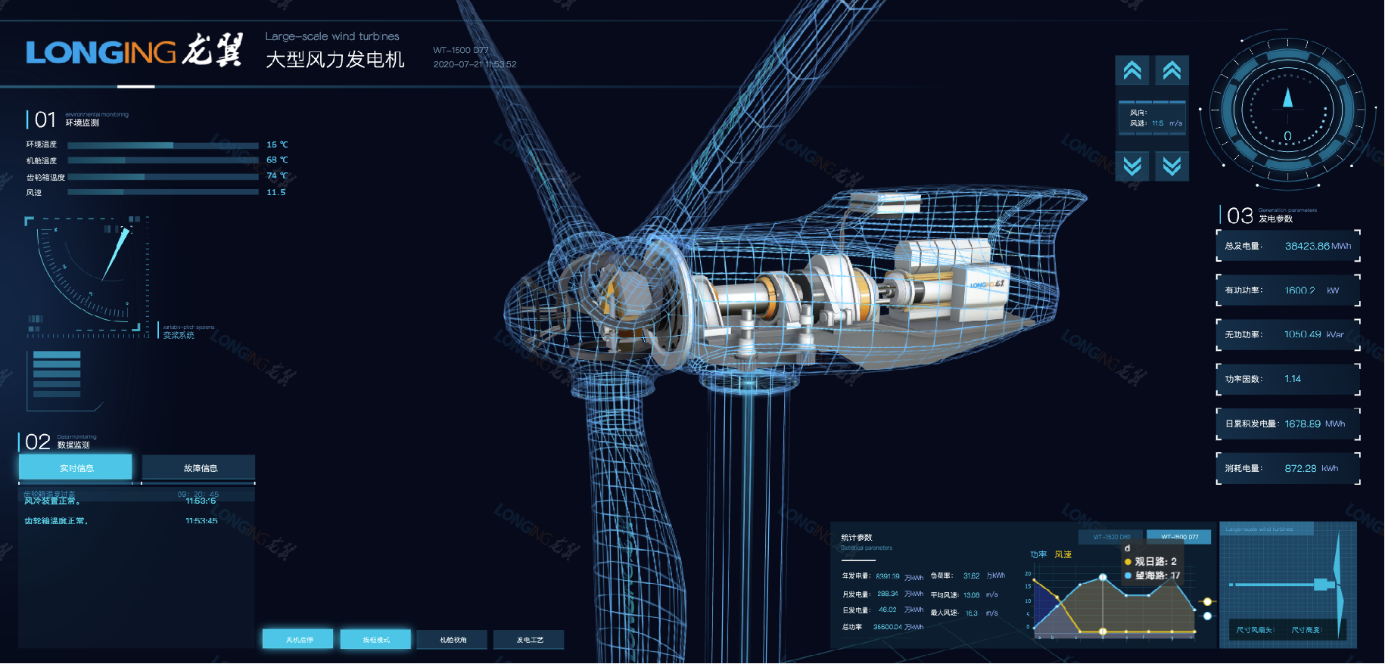Select the WT-1500 D77 turbine tab
The image size is (1385, 664).
[x=1179, y=537]
